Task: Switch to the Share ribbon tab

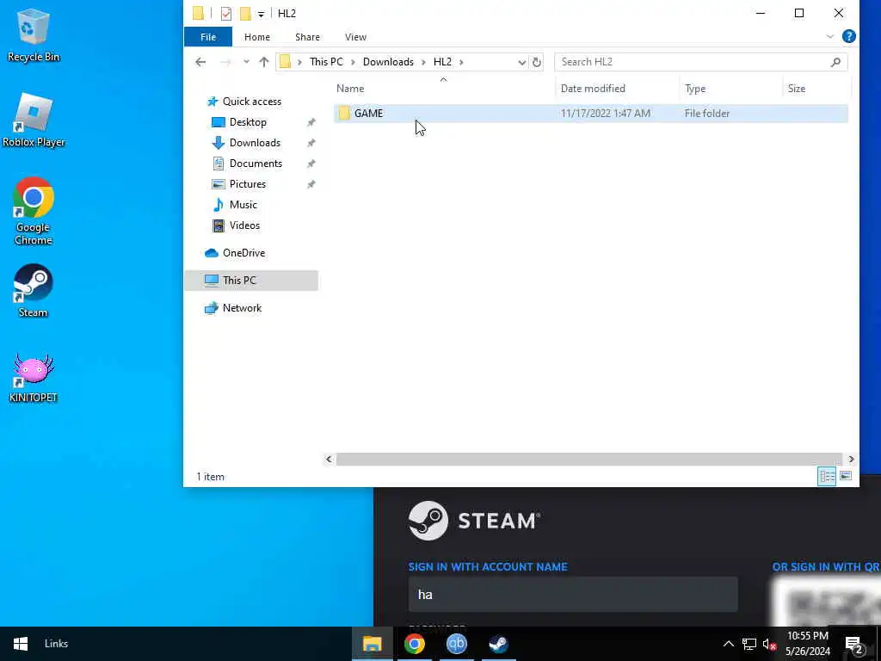Action: tap(307, 37)
